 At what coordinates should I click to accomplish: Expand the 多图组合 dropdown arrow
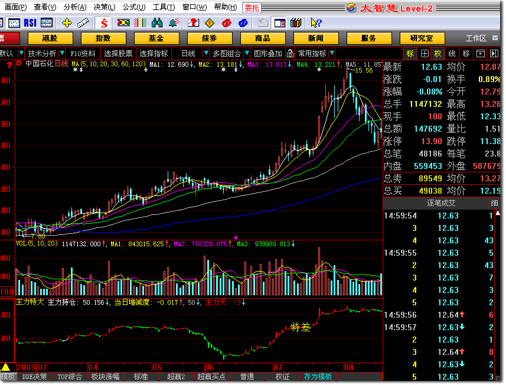247,53
